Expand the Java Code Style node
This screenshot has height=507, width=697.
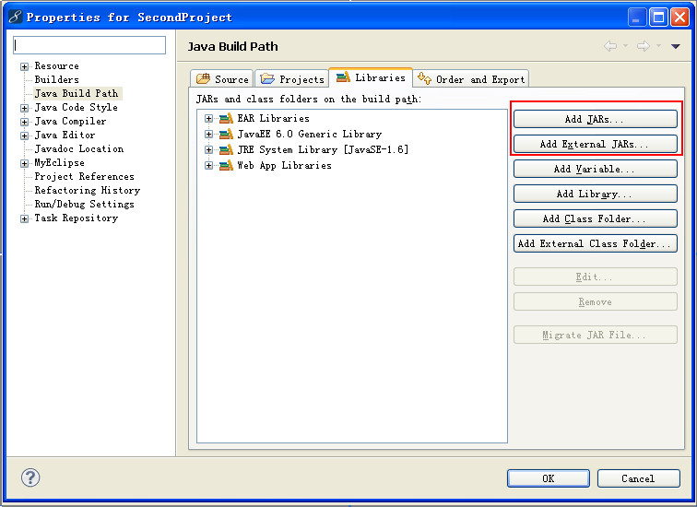pyautogui.click(x=25, y=108)
